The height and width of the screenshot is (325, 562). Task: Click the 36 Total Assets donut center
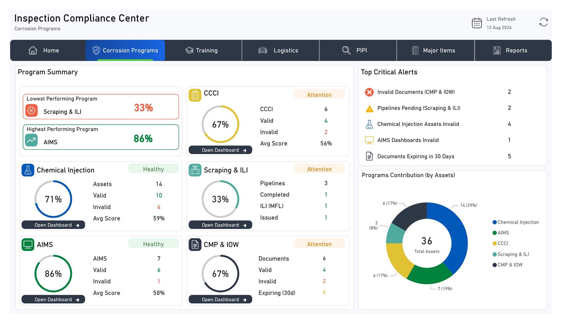(x=427, y=244)
